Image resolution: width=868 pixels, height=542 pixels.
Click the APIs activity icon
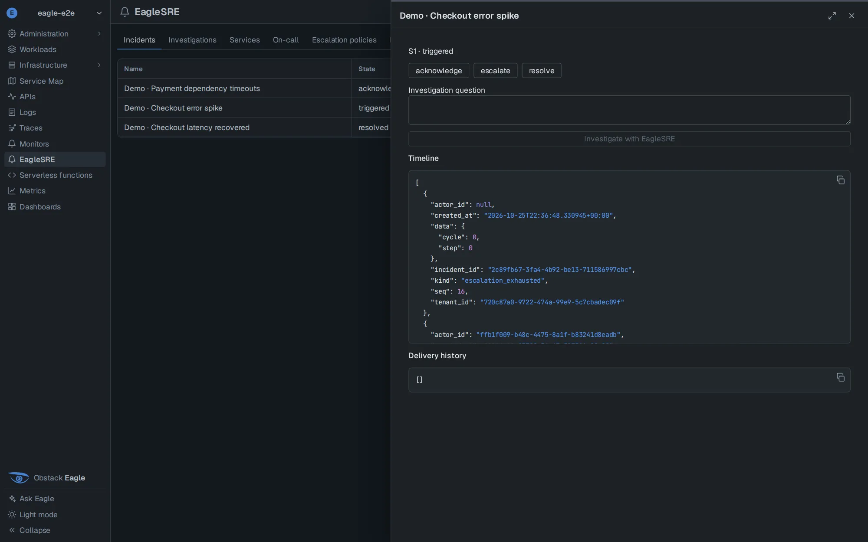[12, 97]
